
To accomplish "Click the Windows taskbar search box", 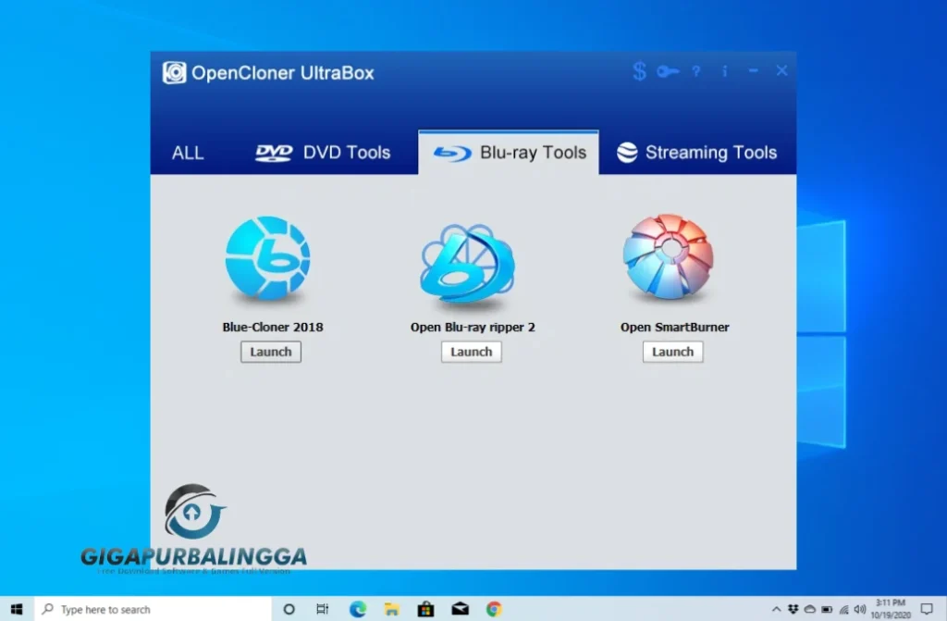I will (x=153, y=609).
